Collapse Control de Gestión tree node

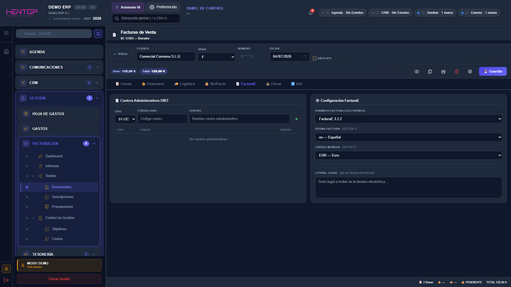pos(33,218)
